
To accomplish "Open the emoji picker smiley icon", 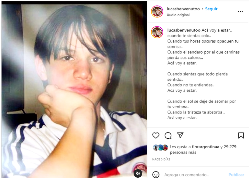I will [156, 175].
